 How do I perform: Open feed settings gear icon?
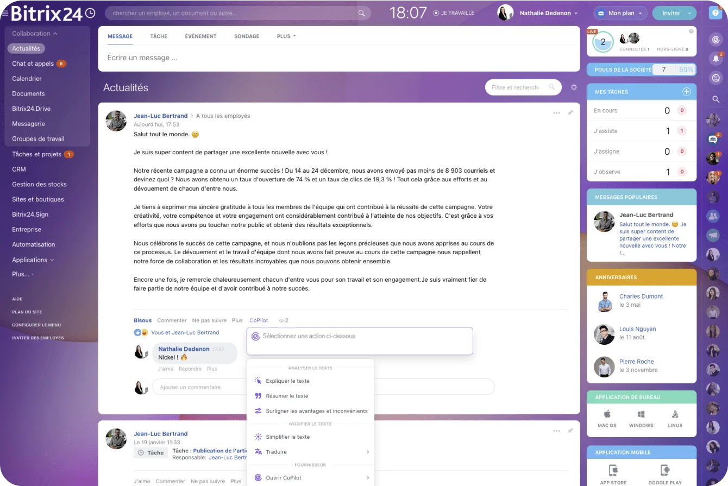[x=574, y=87]
